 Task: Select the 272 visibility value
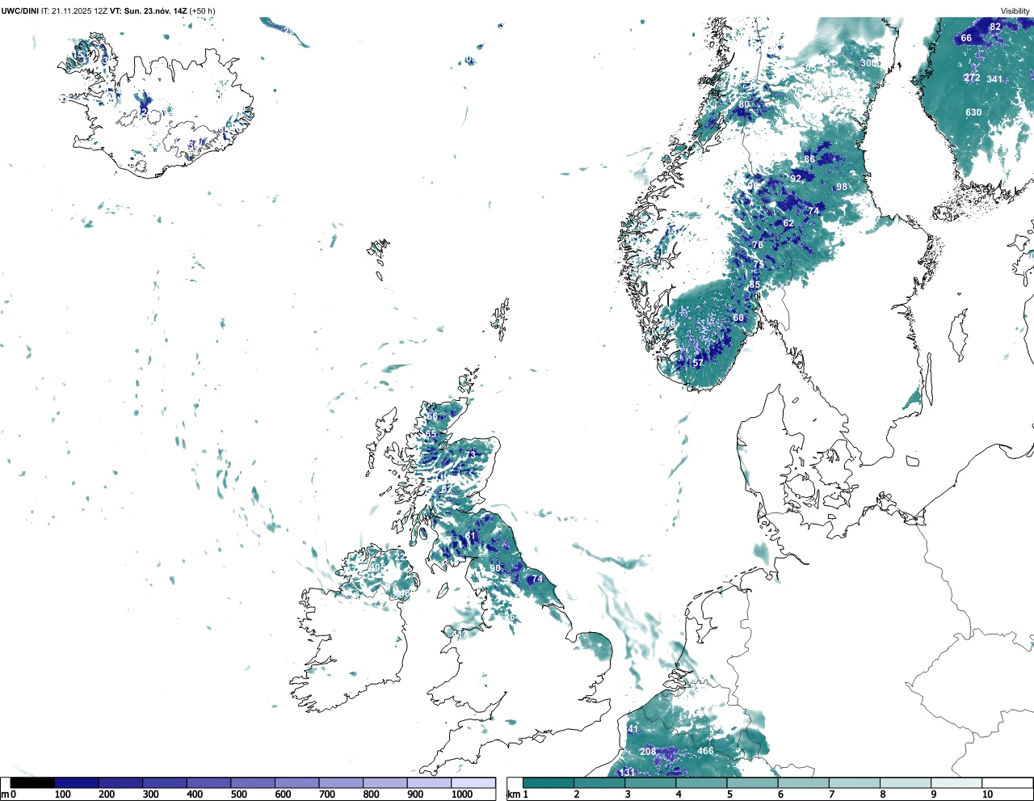[972, 78]
